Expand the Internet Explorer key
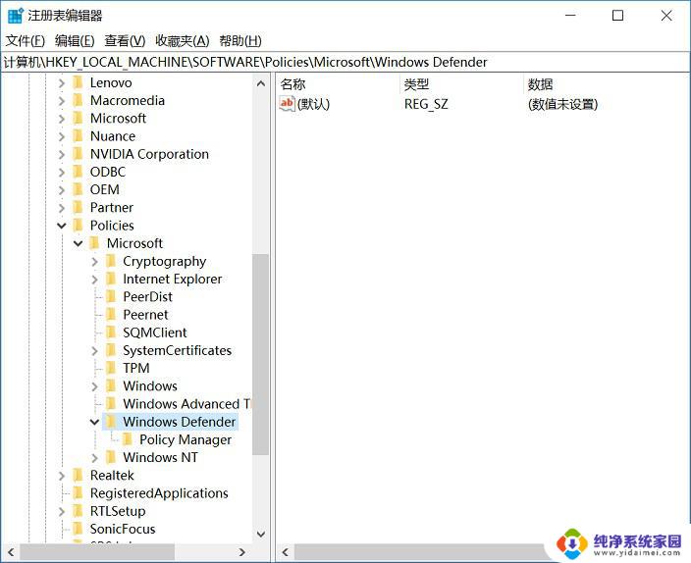The image size is (691, 563). (x=94, y=280)
